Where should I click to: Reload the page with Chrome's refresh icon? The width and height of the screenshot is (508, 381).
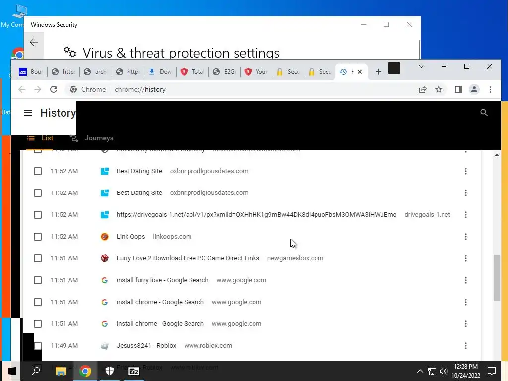coord(54,89)
